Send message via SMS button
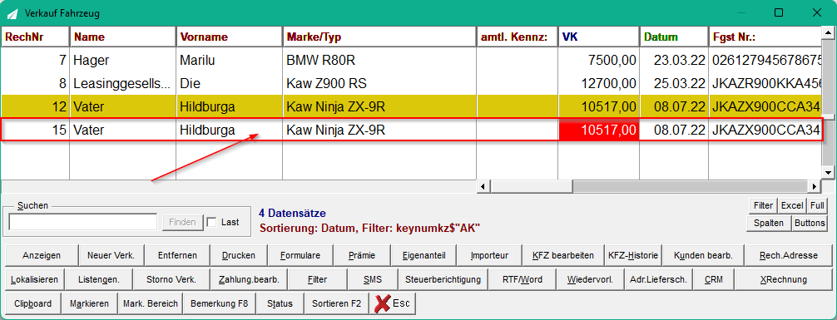This screenshot has height=320, width=837. [x=373, y=279]
